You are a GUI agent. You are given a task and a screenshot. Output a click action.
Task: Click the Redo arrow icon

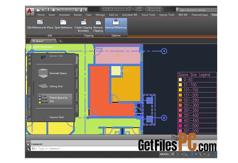66,10
